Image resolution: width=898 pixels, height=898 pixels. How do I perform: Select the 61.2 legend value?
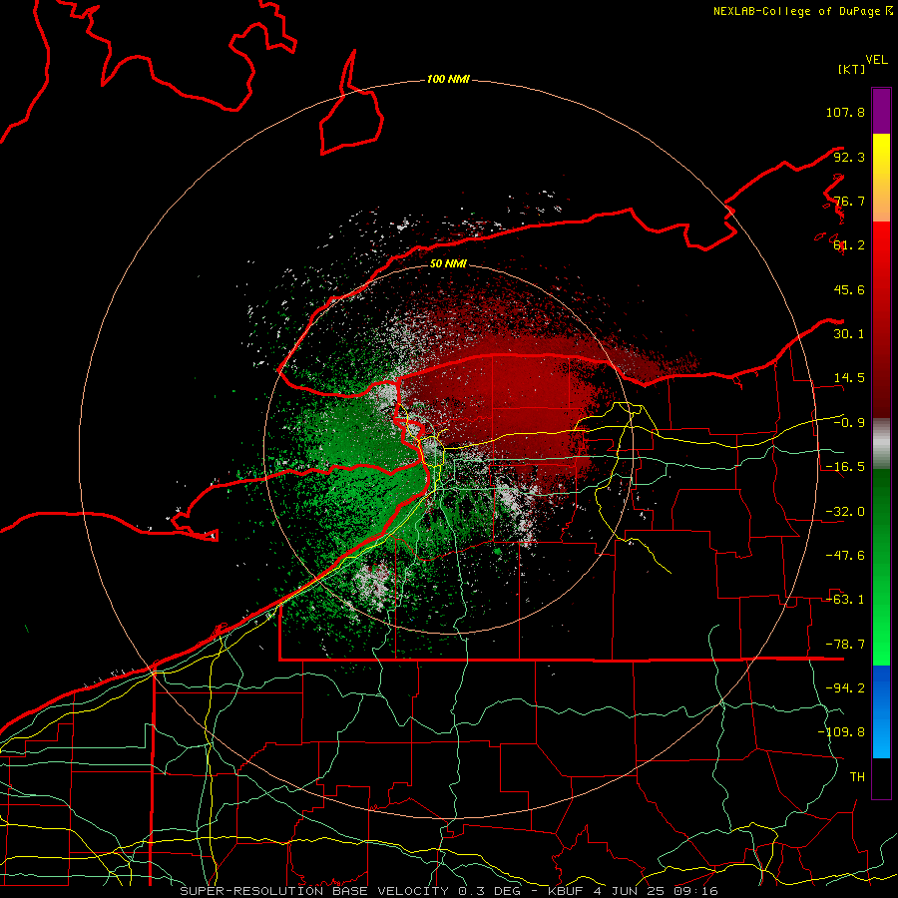[x=849, y=245]
